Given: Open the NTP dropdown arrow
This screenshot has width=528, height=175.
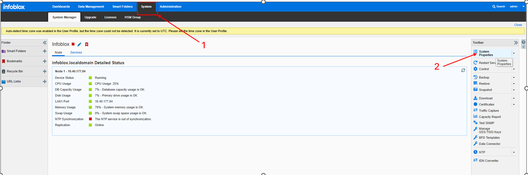Looking at the screenshot, I should (514, 152).
